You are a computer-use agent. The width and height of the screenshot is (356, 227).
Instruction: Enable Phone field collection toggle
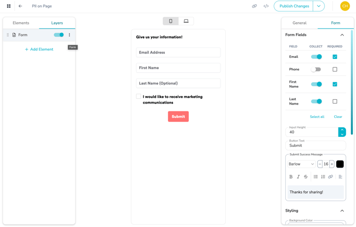click(316, 69)
